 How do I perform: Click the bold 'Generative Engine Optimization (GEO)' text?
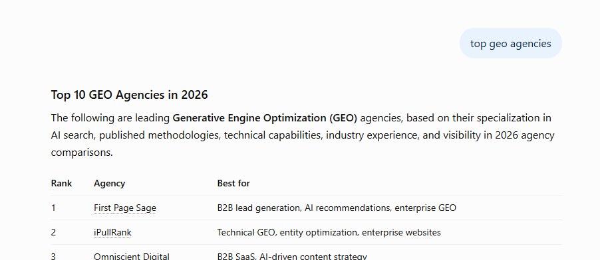(265, 118)
